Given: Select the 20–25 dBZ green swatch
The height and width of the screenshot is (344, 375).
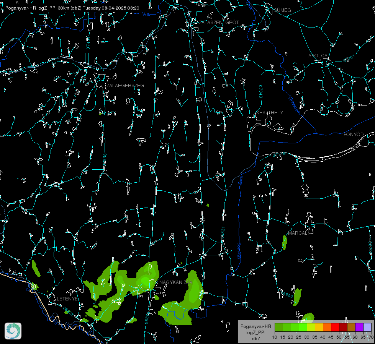Looking at the screenshot, I should pyautogui.click(x=295, y=327).
